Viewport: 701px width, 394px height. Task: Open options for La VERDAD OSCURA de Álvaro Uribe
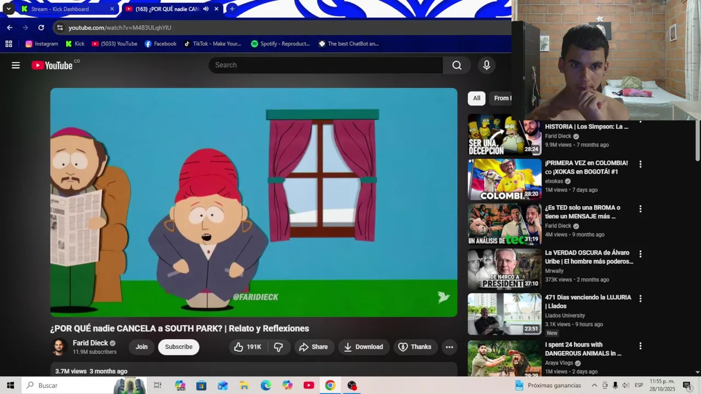tap(640, 254)
